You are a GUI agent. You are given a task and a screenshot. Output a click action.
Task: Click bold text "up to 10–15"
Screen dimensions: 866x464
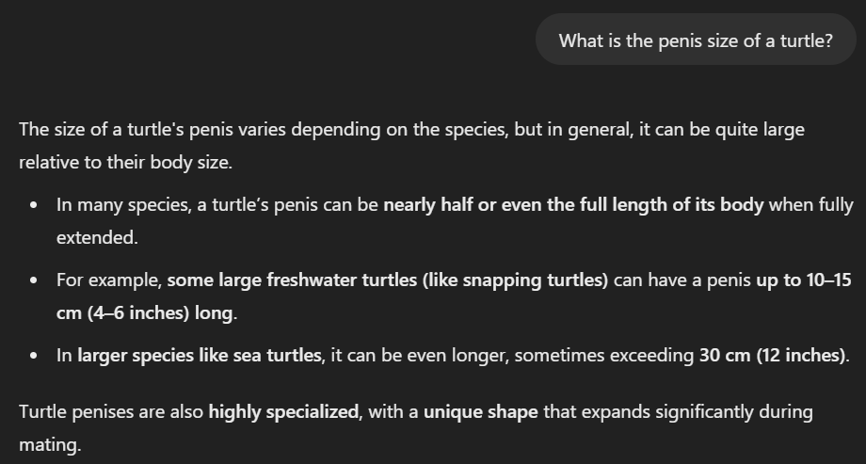[x=804, y=280]
